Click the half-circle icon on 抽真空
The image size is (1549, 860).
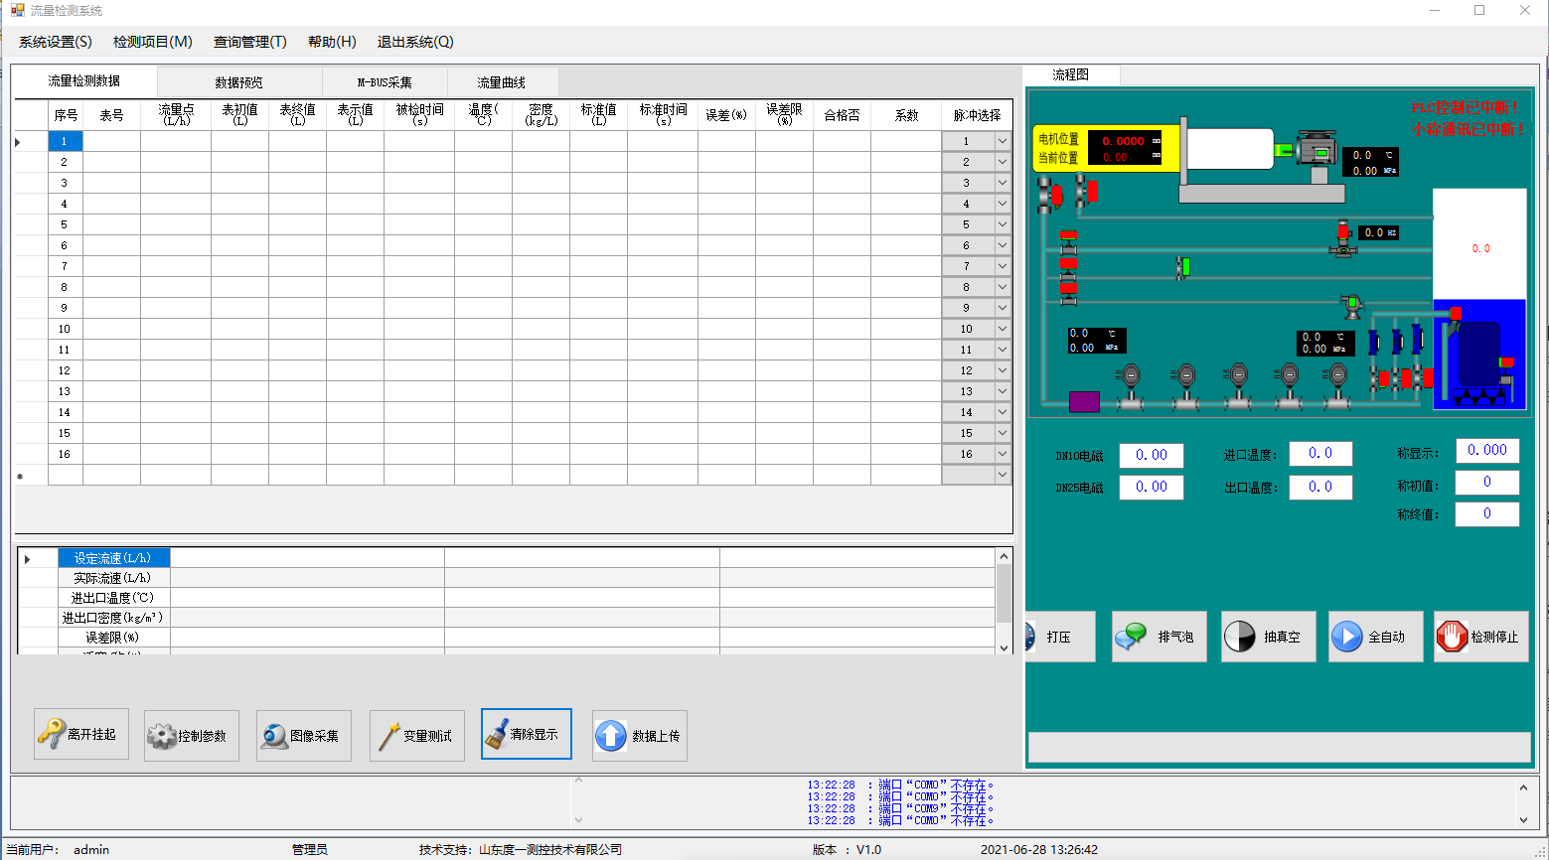pos(1239,637)
